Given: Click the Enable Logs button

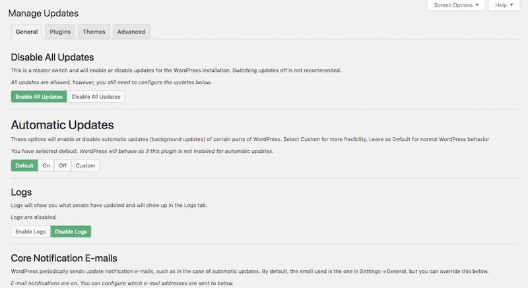Looking at the screenshot, I should [x=30, y=231].
